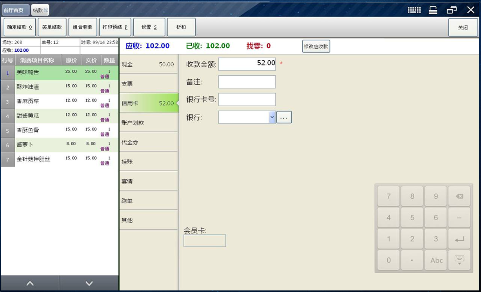Select 账户划款 payment method
The height and width of the screenshot is (292, 481).
[x=149, y=123]
